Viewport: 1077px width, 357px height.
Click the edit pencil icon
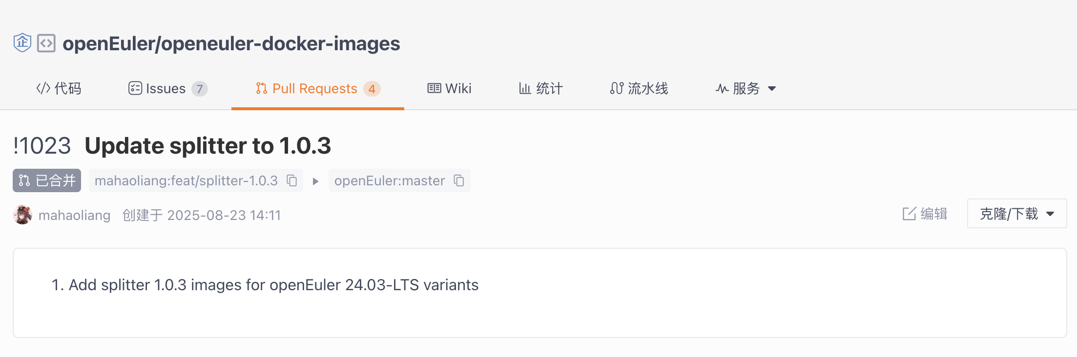pos(909,214)
